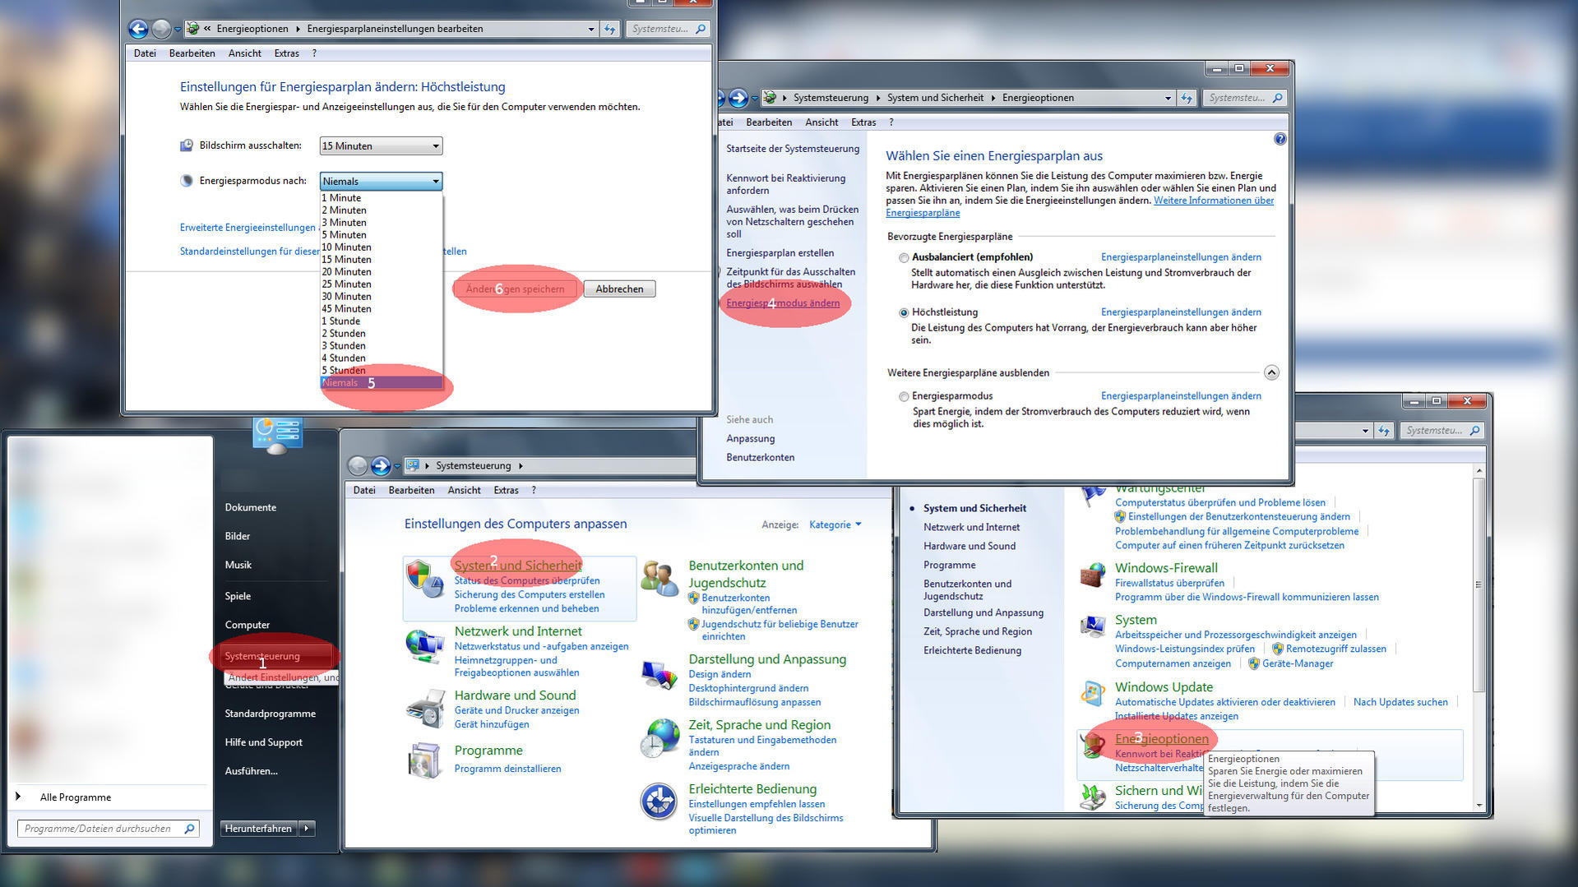Screen dimensions: 1578x887
Task: Click Systemsteuerung in the Start menu
Action: [x=276, y=656]
